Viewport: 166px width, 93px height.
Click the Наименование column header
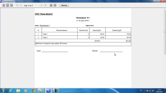click(62, 30)
